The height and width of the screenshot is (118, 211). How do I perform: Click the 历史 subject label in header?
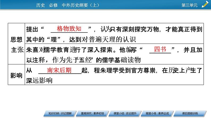click(x=40, y=5)
